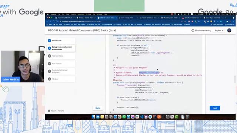
Task: Open Notion from the dock
Action: coord(111,117)
